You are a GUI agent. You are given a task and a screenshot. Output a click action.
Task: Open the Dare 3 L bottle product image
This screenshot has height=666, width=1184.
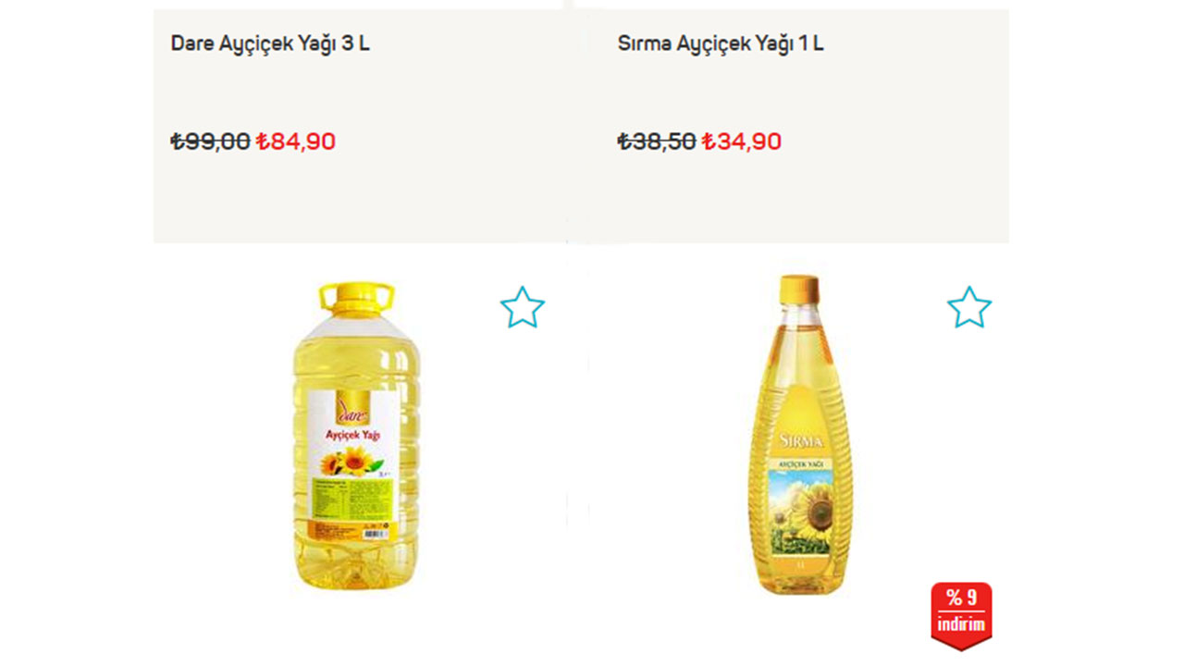pos(356,437)
